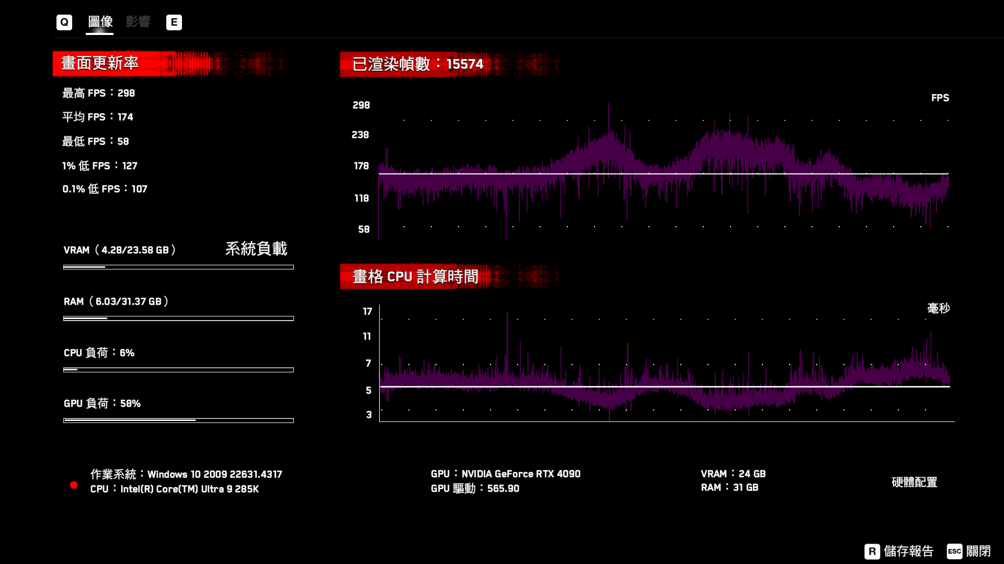Click the 已渲染幀數 frames rendered banner
Image resolution: width=1004 pixels, height=564 pixels.
coord(418,65)
